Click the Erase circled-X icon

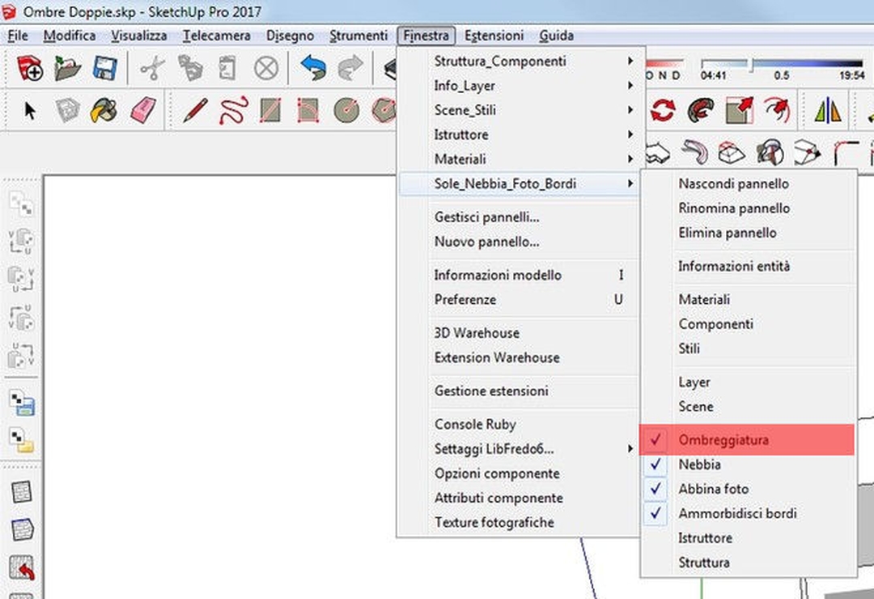click(x=266, y=69)
